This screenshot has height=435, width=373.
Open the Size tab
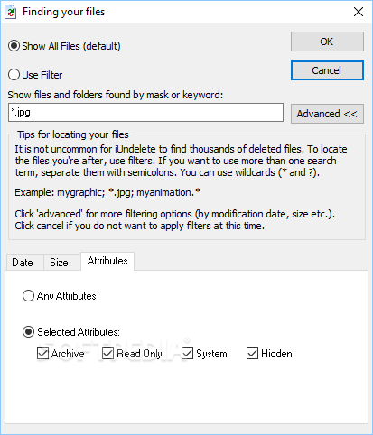click(x=59, y=263)
